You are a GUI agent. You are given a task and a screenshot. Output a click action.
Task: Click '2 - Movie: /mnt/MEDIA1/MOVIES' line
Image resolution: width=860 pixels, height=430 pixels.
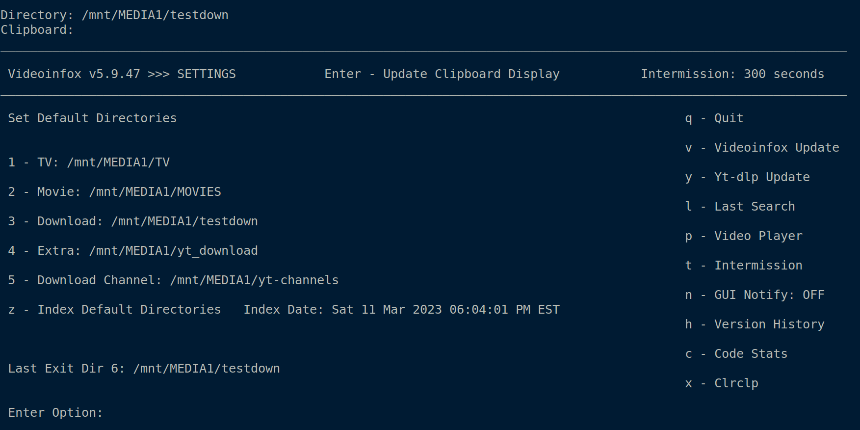click(x=115, y=192)
